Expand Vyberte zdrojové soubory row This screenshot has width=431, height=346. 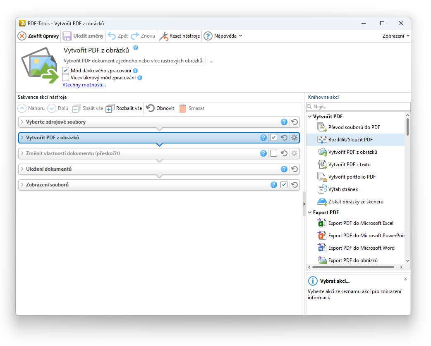(22, 122)
